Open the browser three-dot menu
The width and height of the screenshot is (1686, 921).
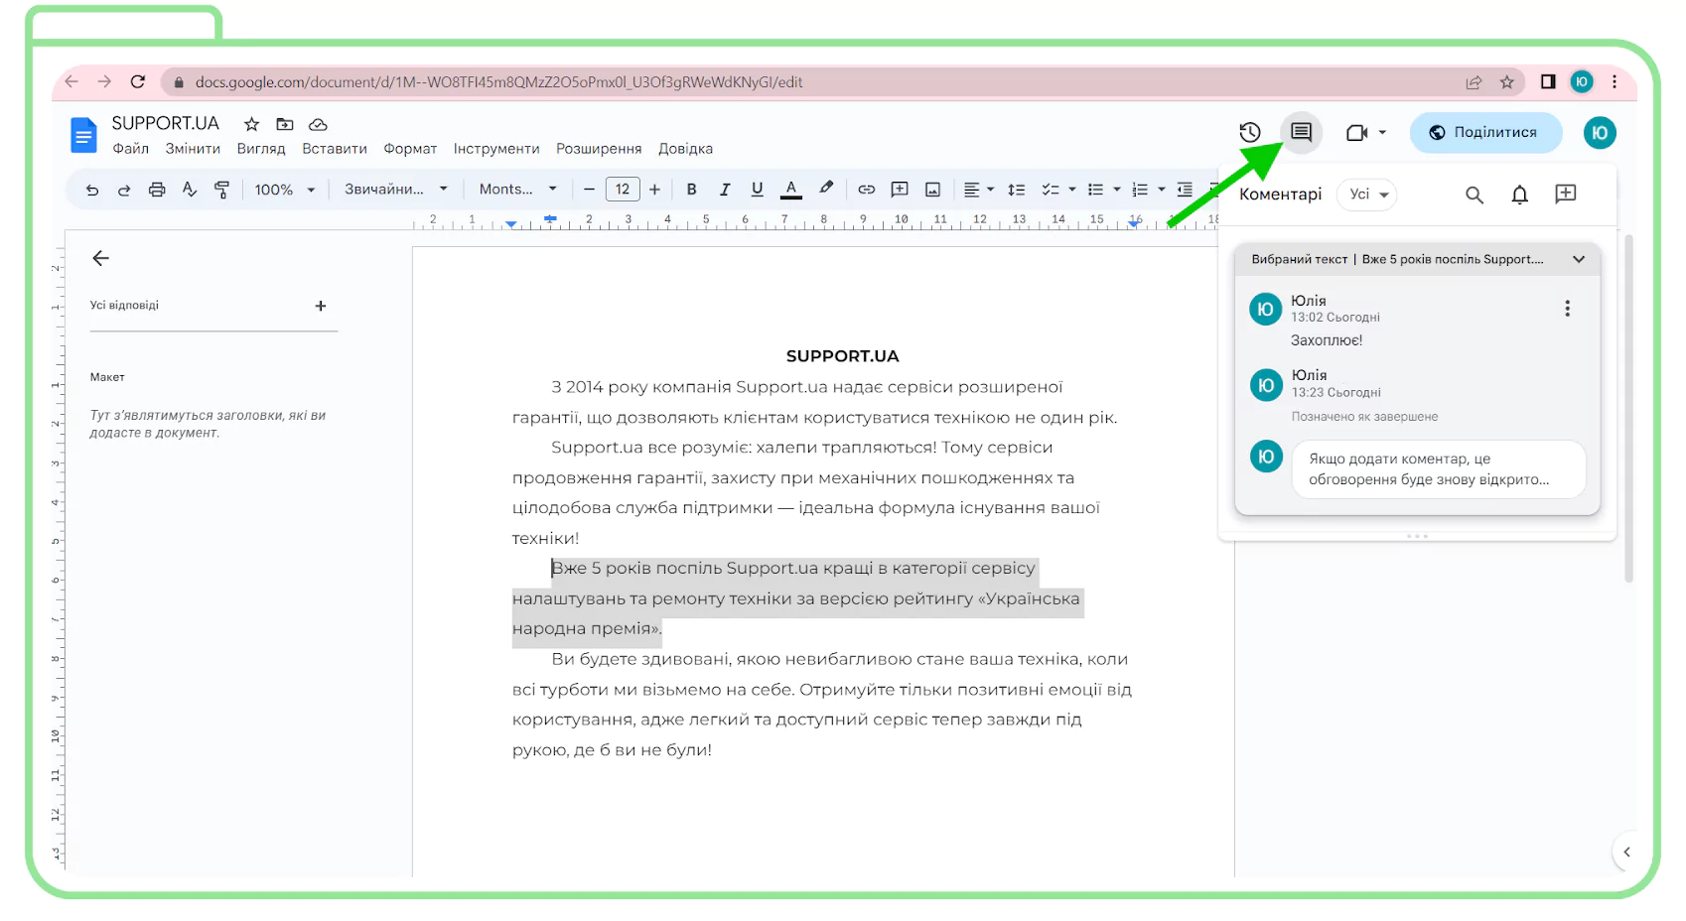pyautogui.click(x=1615, y=81)
